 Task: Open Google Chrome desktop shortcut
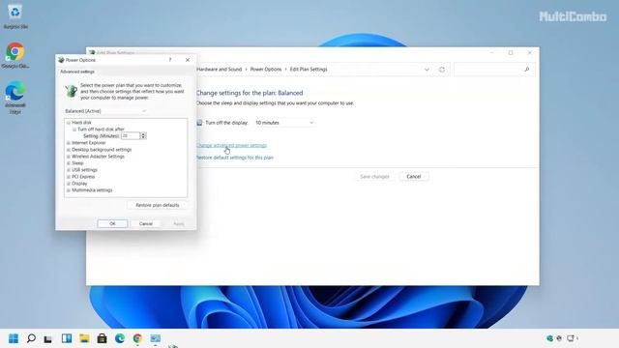(15, 55)
